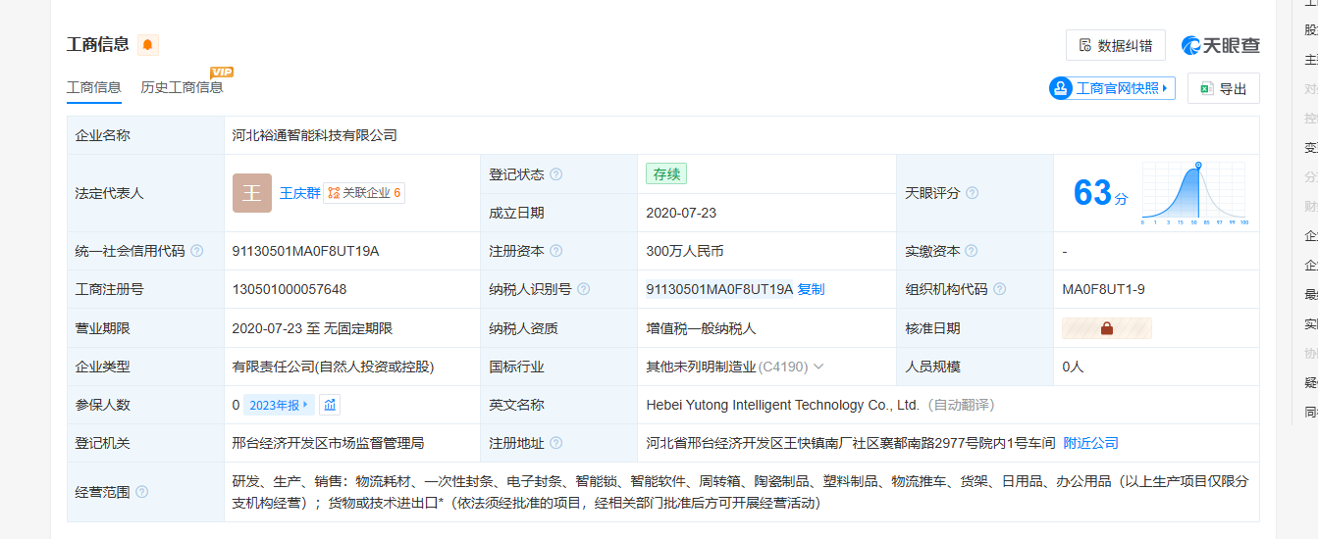
Task: Click the establishment date 2020-07-23
Action: 681,213
